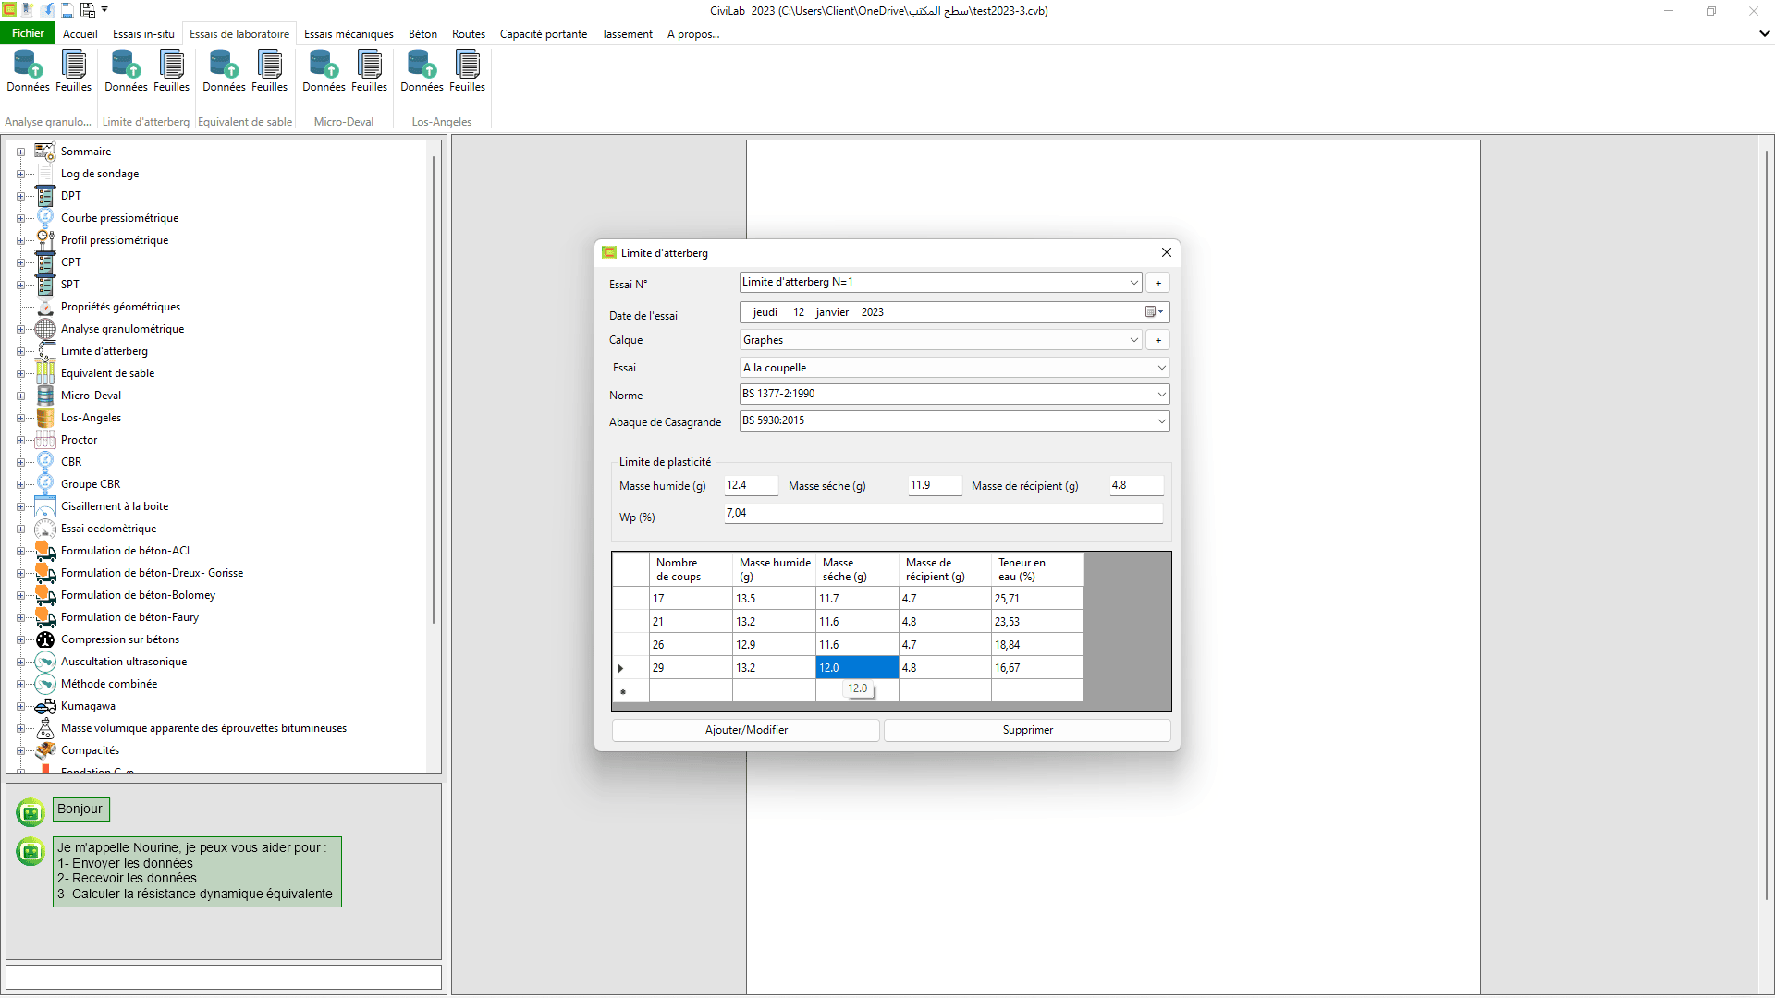Image resolution: width=1775 pixels, height=998 pixels.
Task: Switch to the Essais in-situ tab
Action: [143, 34]
